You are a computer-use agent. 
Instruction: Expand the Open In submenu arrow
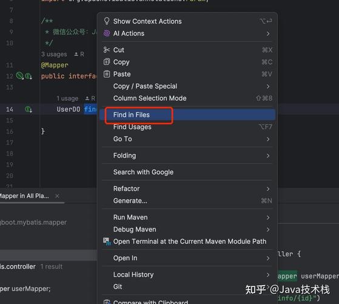(x=268, y=258)
